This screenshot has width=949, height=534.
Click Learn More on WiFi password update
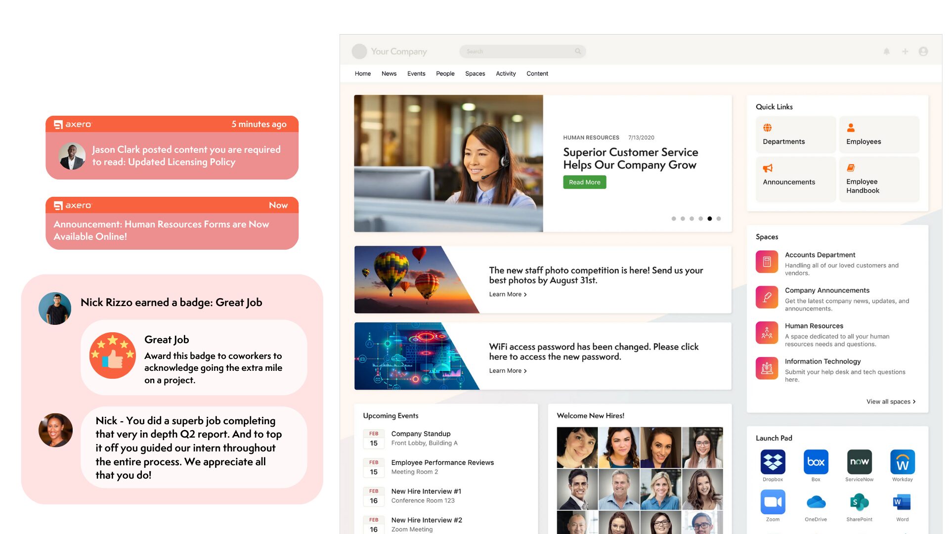pos(507,370)
